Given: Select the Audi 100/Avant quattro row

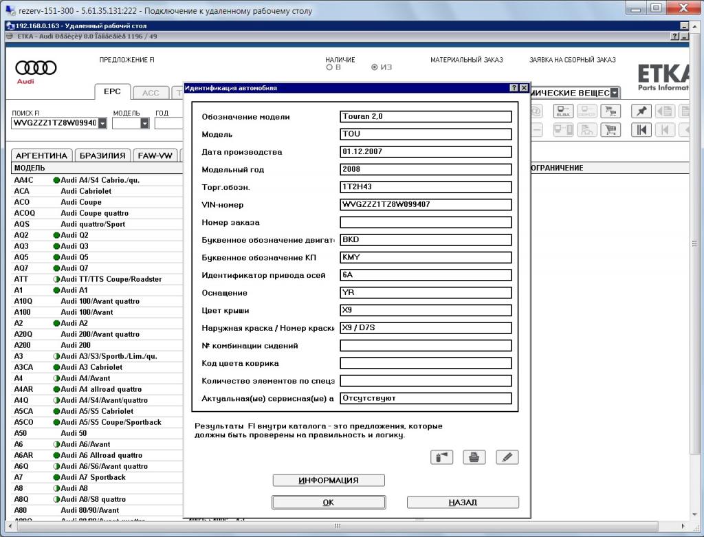Looking at the screenshot, I should point(97,301).
